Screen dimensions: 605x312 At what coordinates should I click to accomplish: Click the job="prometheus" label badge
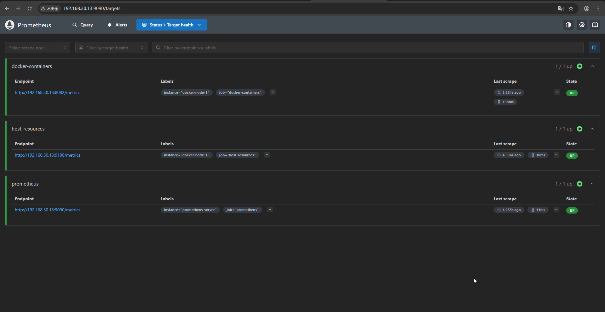coord(243,210)
